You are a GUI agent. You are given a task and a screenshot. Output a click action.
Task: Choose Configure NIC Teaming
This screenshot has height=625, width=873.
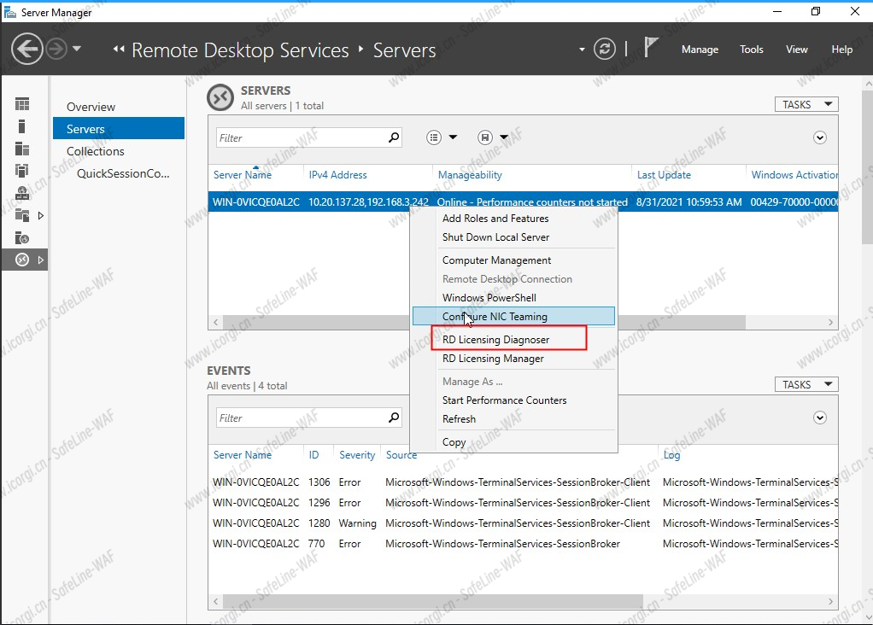(x=513, y=316)
